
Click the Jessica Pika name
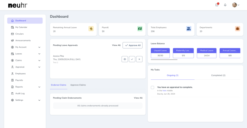[58, 56]
